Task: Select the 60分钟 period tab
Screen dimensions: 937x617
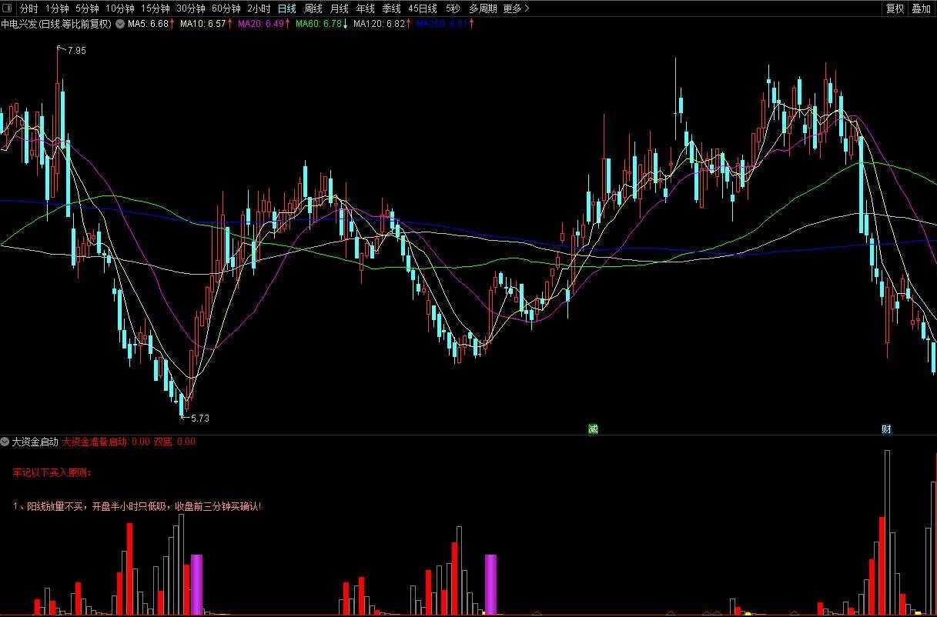Action: click(x=226, y=9)
